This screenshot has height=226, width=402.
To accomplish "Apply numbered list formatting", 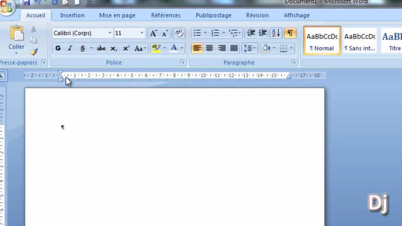I will coord(215,33).
